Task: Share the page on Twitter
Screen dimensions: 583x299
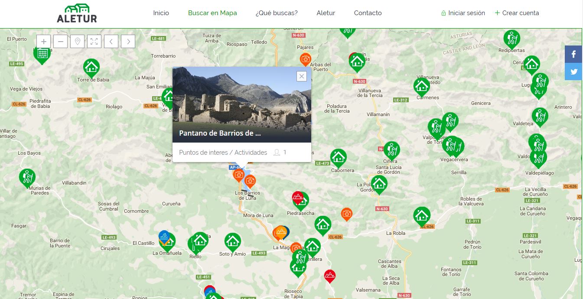Action: [x=574, y=71]
